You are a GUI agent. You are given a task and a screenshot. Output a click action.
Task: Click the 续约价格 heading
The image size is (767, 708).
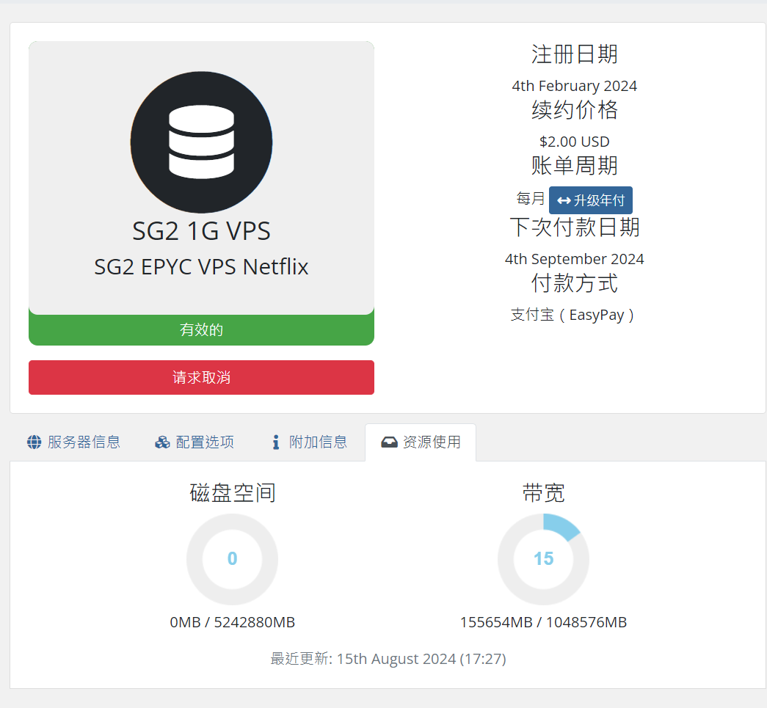(574, 109)
